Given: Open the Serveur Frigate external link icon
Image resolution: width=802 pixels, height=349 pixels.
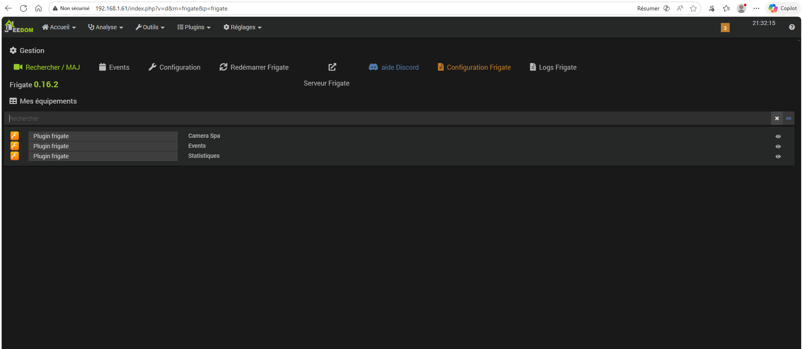Looking at the screenshot, I should (332, 67).
